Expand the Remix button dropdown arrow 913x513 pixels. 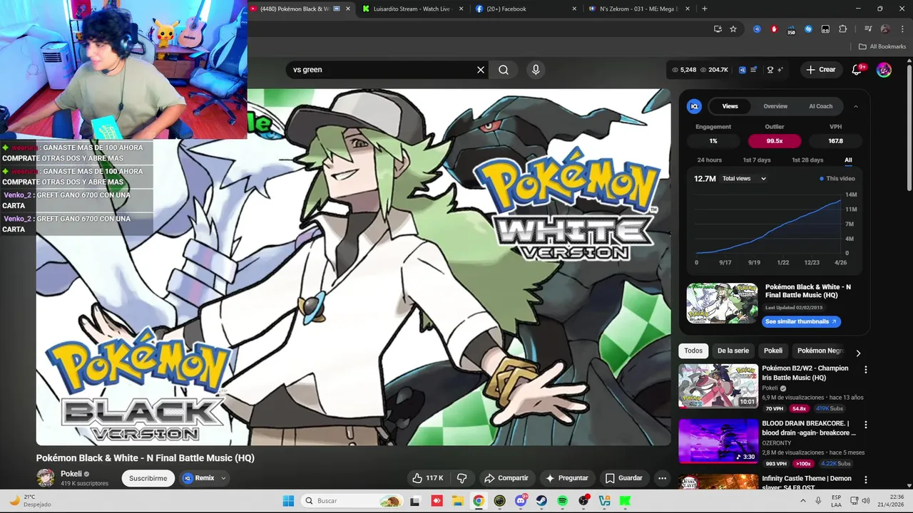pos(223,478)
